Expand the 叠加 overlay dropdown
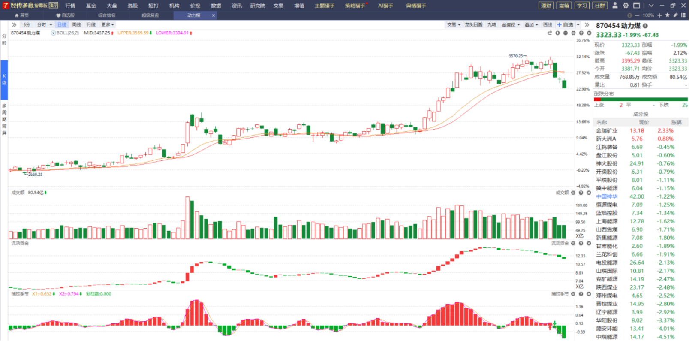689x341 pixels. tap(531, 25)
